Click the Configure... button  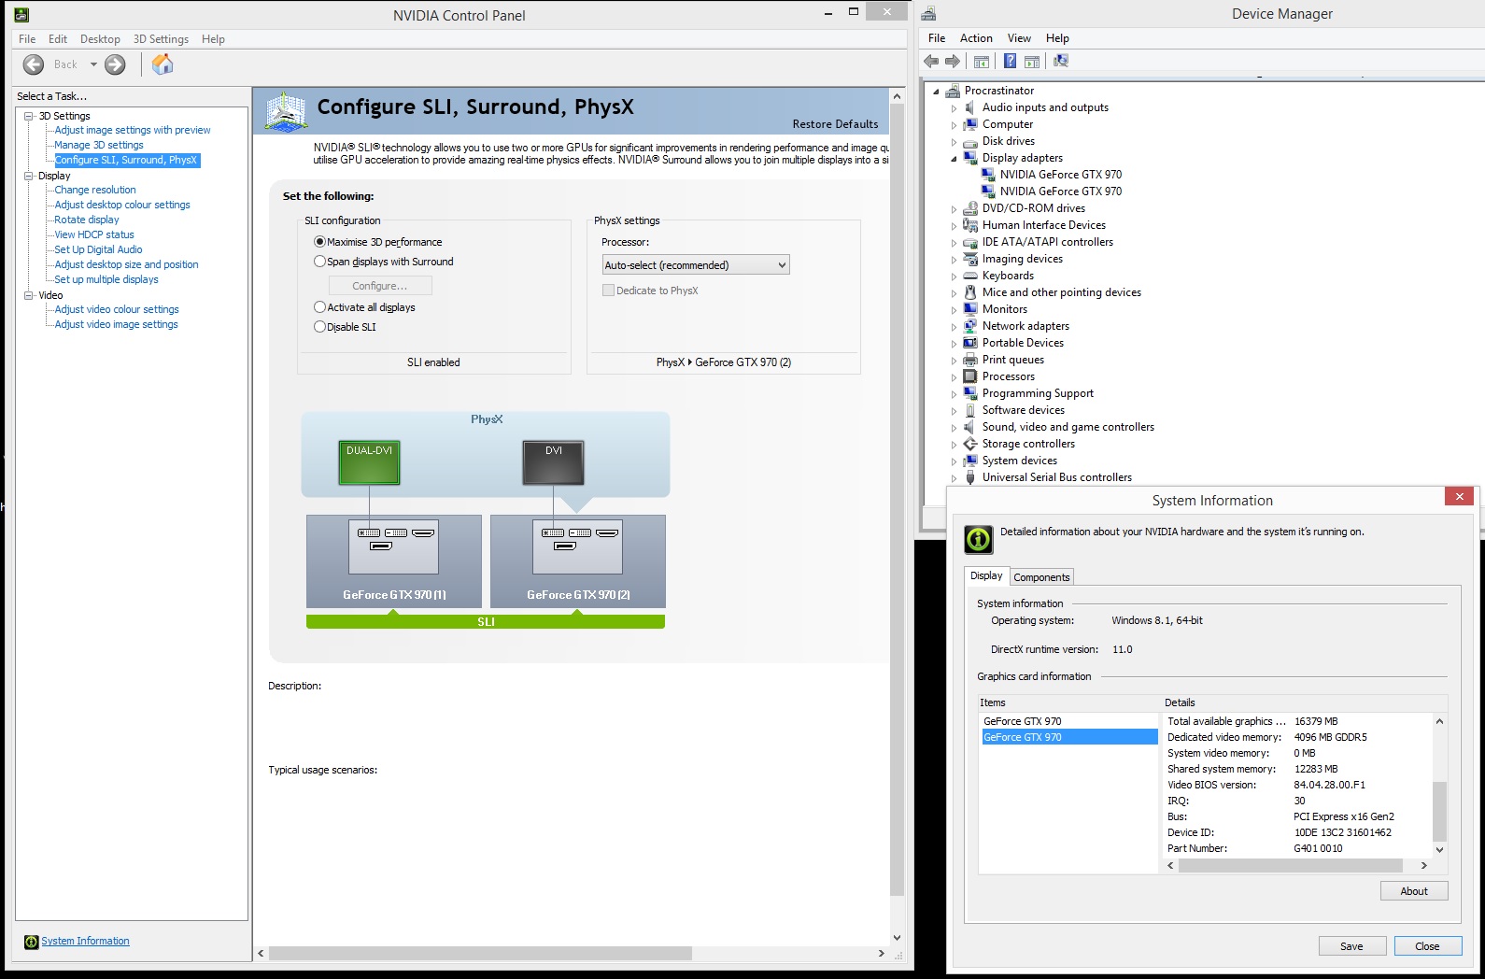coord(380,286)
